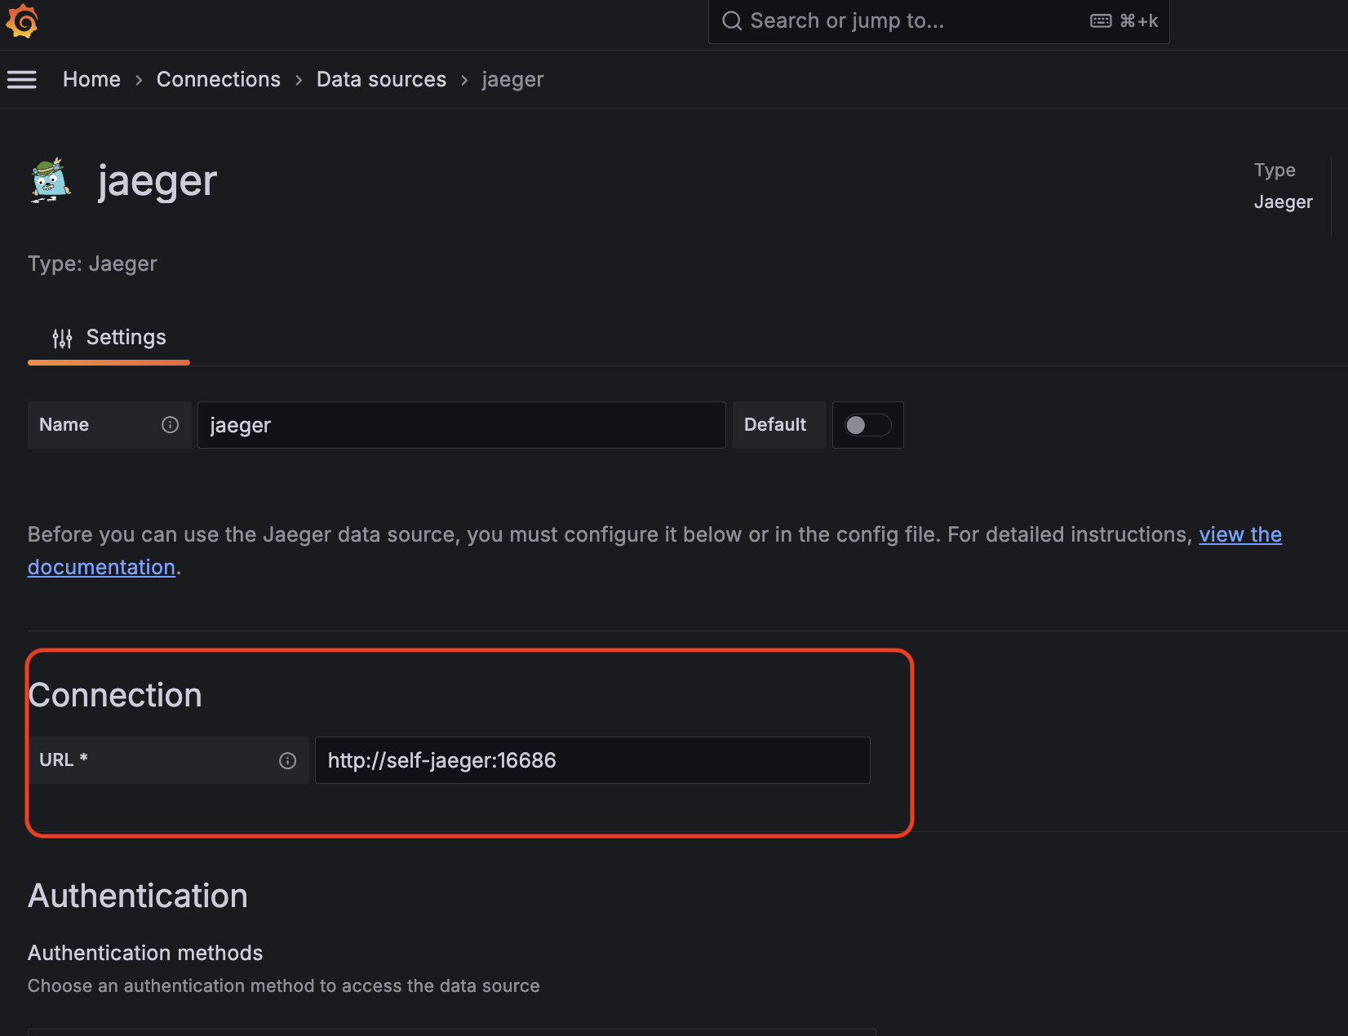Click the Authentication methods label
The height and width of the screenshot is (1036, 1348).
pos(145,953)
